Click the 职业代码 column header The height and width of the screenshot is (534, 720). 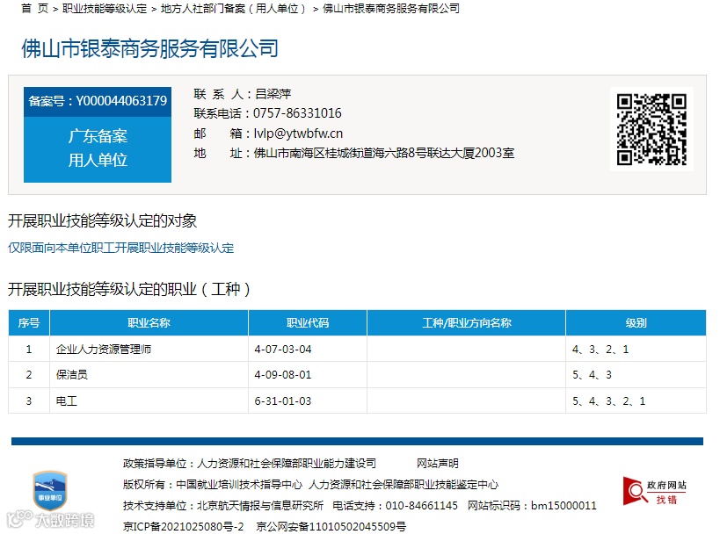click(x=308, y=322)
